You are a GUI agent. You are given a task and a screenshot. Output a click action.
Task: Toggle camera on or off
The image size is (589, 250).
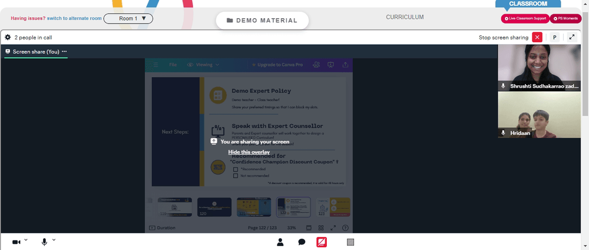tap(16, 242)
